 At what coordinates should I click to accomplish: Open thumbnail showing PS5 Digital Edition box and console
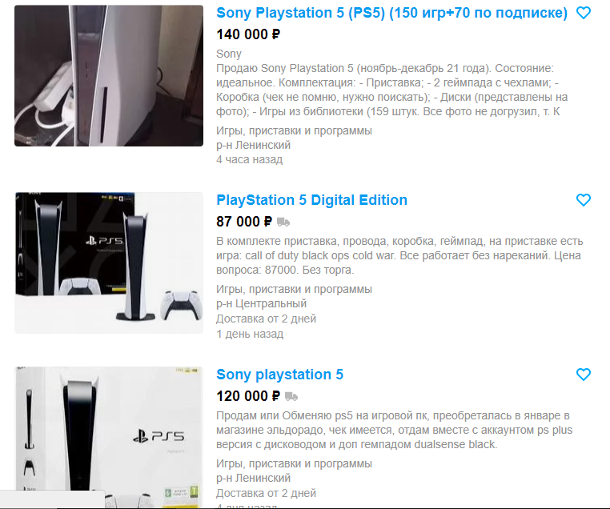[109, 263]
